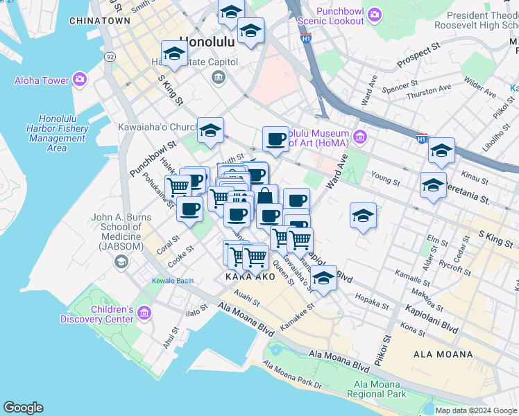Screen dimensions: 519x416
Task: Select the Children's Discovery Center label
Action: (x=97, y=314)
